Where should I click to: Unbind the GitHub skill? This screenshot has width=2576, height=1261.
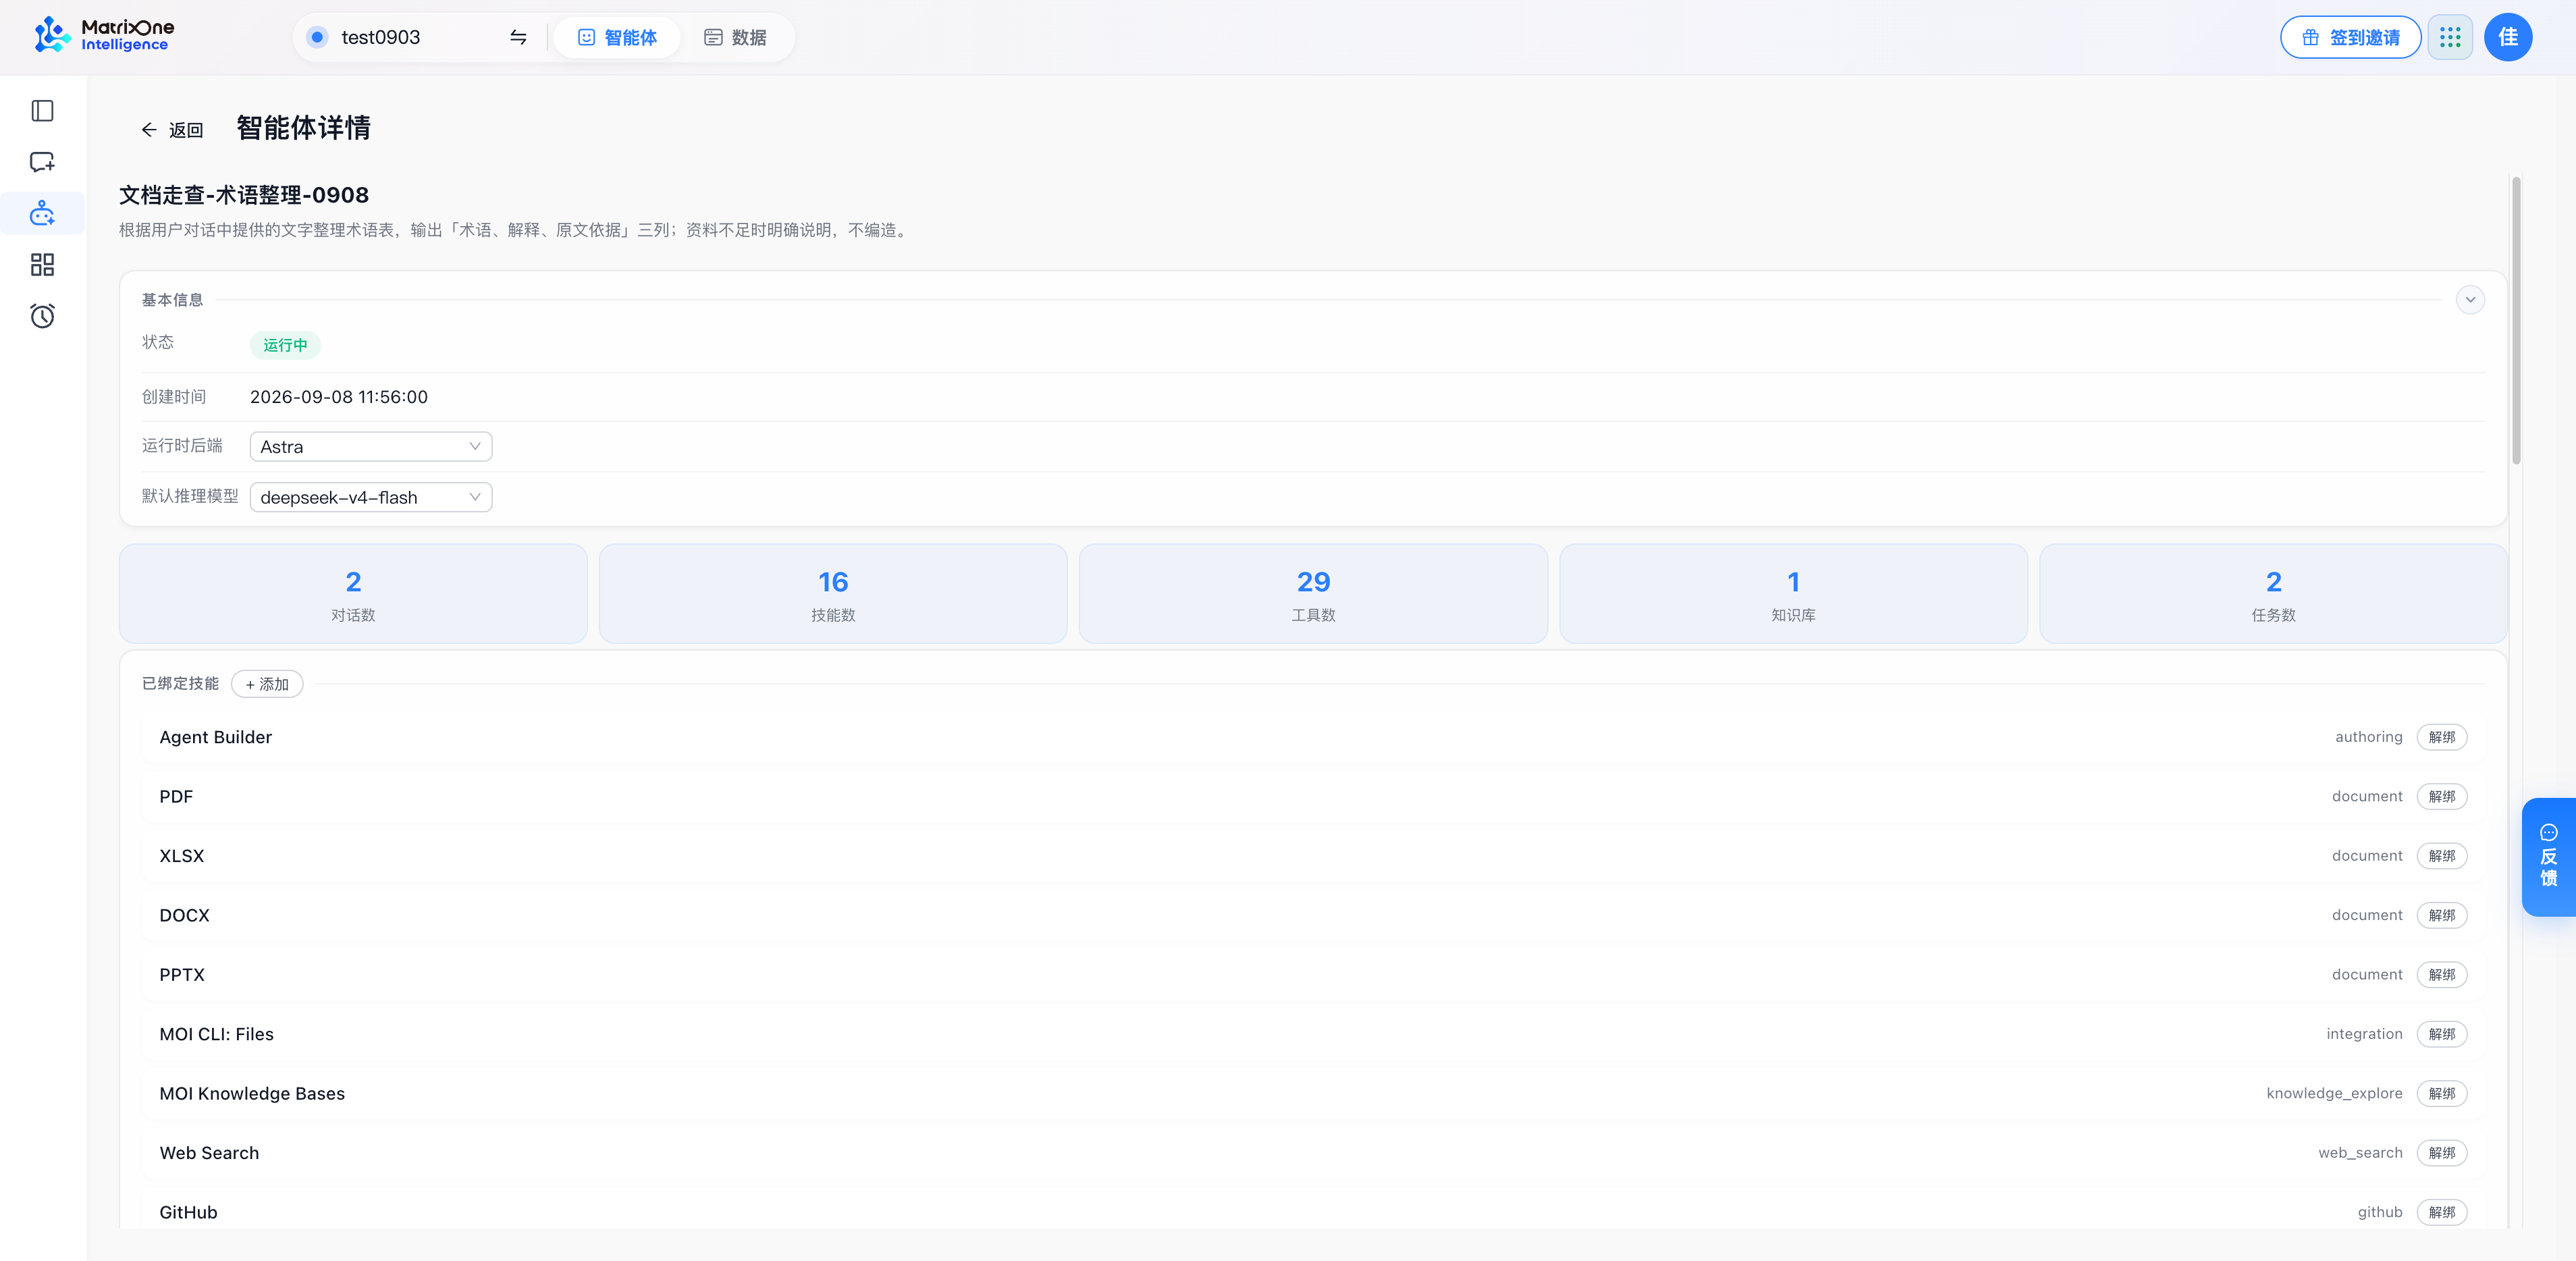(x=2442, y=1212)
